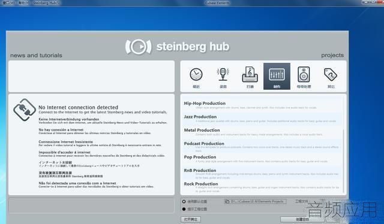Select the Scoring sheet-music category

coord(250,77)
